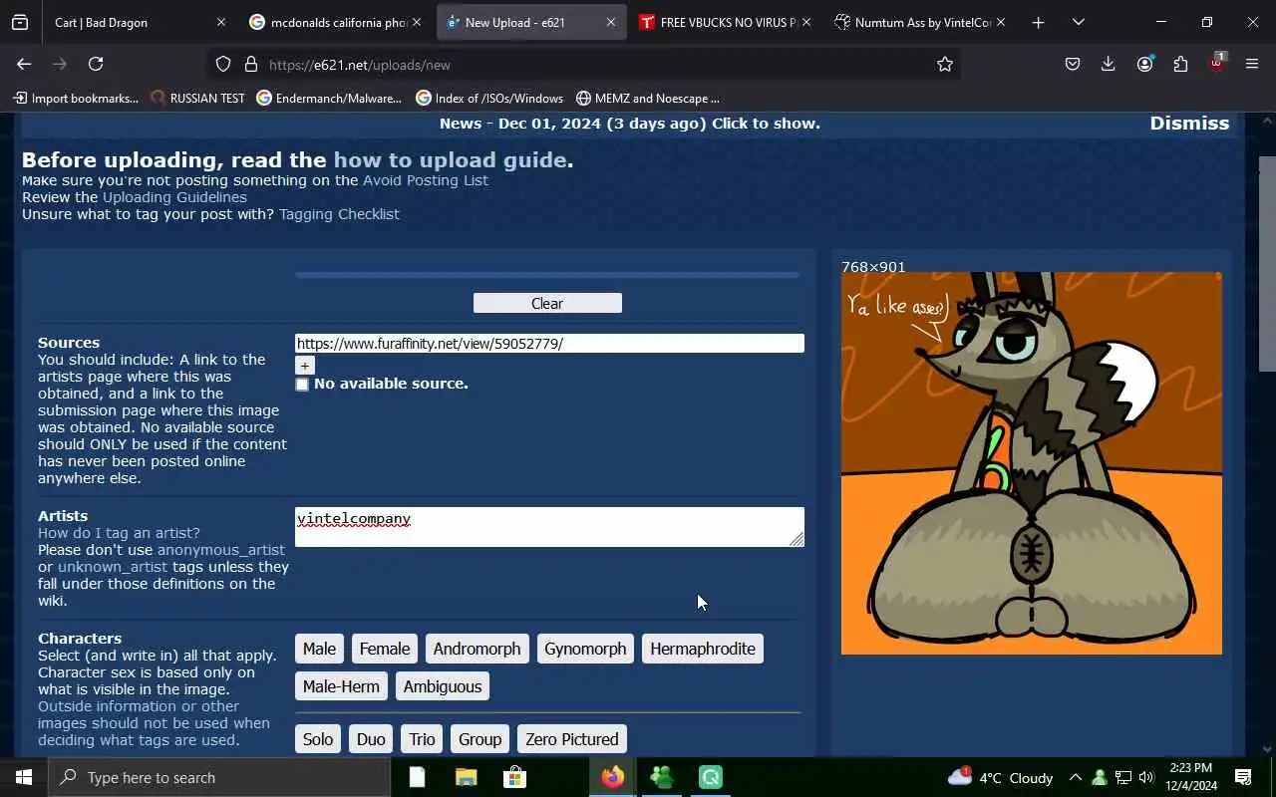Open Endermanch/Malware bookmark
This screenshot has height=797, width=1276.
pos(329,98)
